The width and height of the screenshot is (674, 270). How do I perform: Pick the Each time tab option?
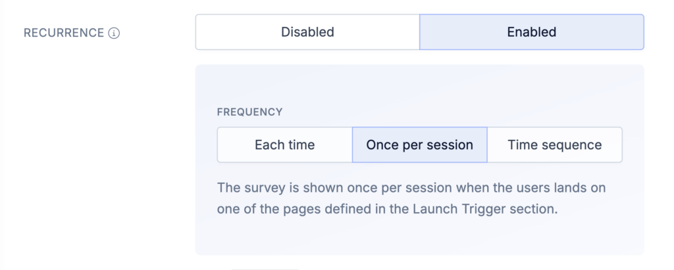tap(284, 145)
